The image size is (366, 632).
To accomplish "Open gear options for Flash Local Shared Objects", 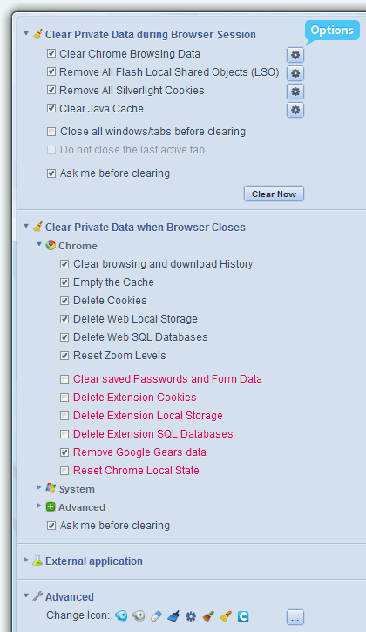I will tap(295, 73).
